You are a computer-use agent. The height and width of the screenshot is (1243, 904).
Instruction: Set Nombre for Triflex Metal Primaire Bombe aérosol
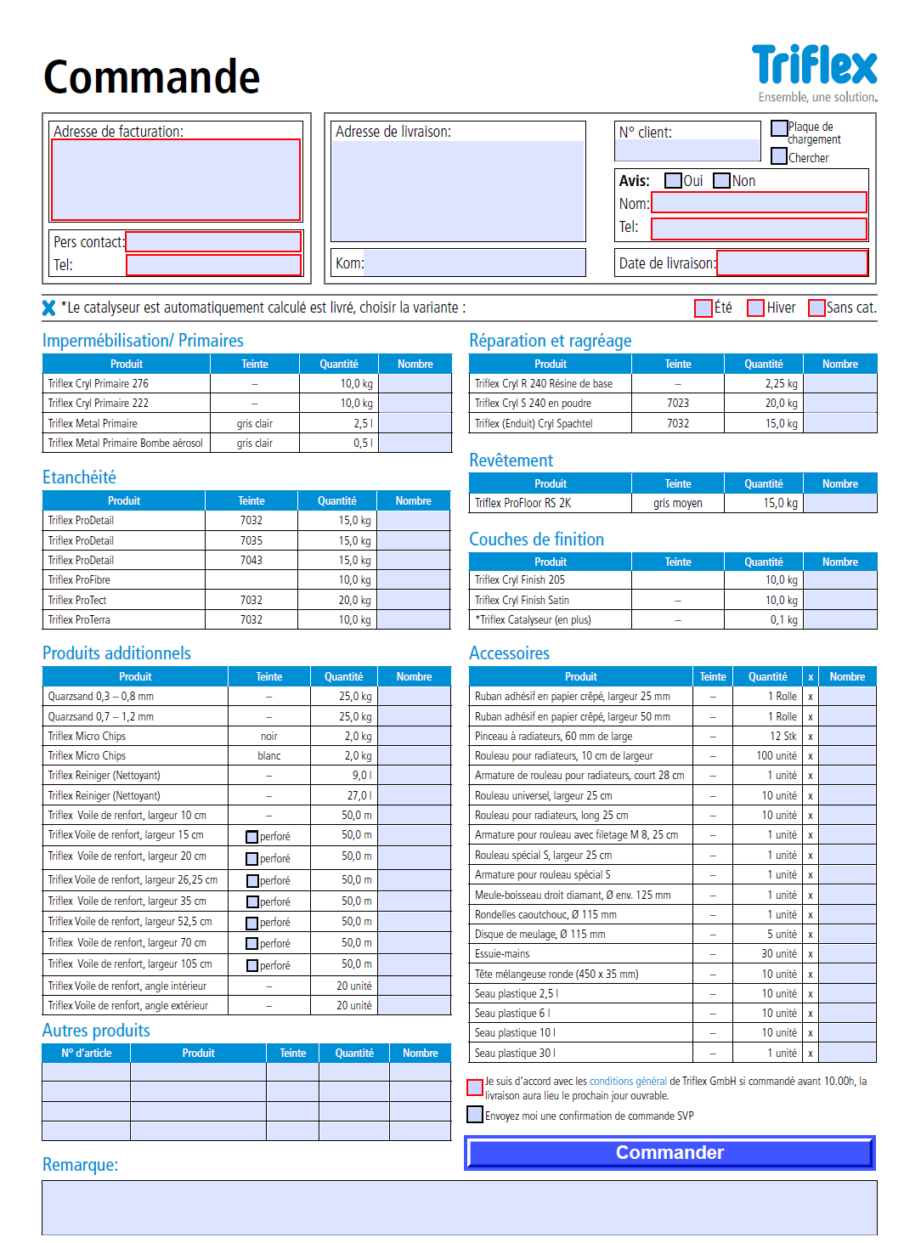coord(415,443)
